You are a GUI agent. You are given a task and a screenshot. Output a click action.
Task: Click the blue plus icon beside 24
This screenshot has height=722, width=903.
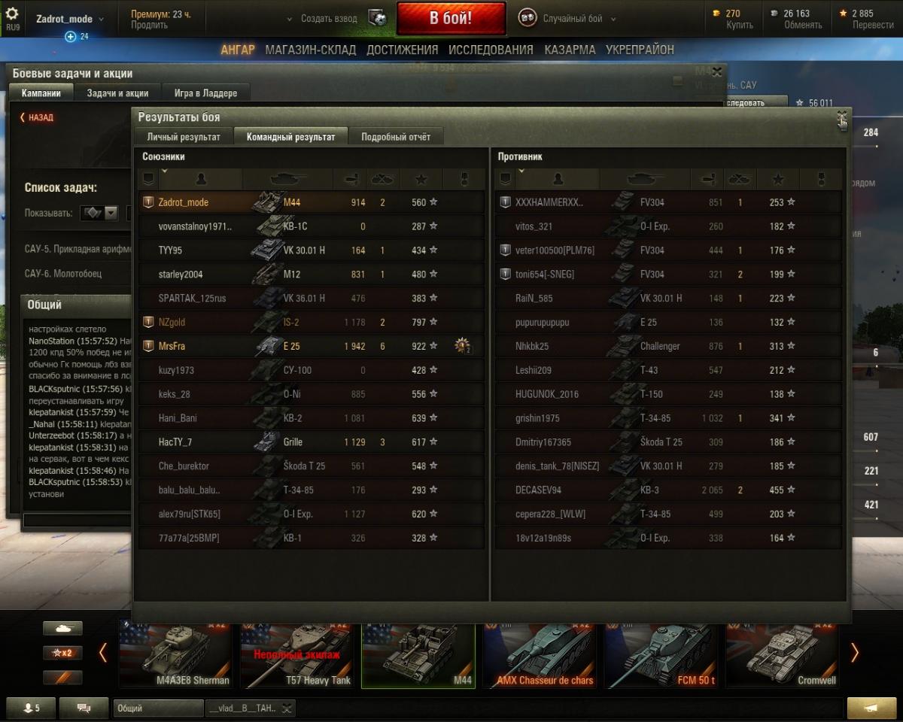(70, 36)
